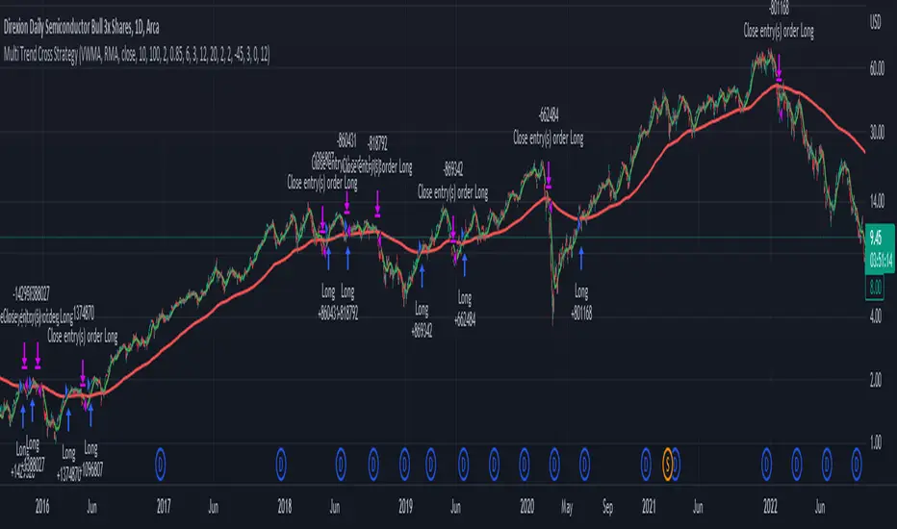The image size is (897, 529).
Task: Click the dividend marker at start of 2021
Action: click(x=646, y=465)
